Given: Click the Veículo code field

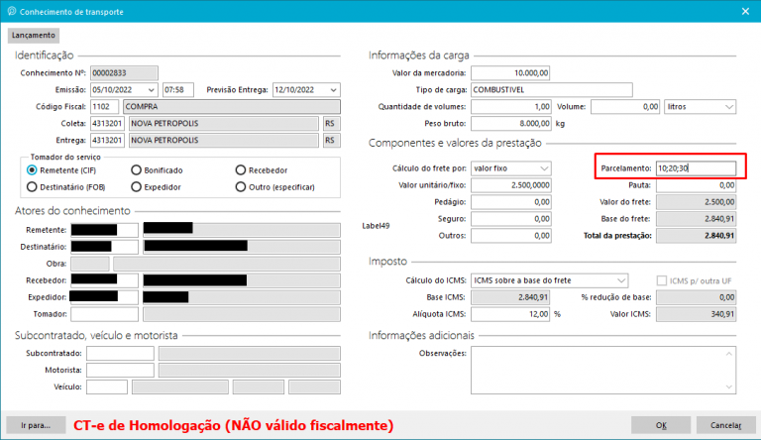Looking at the screenshot, I should [x=107, y=387].
